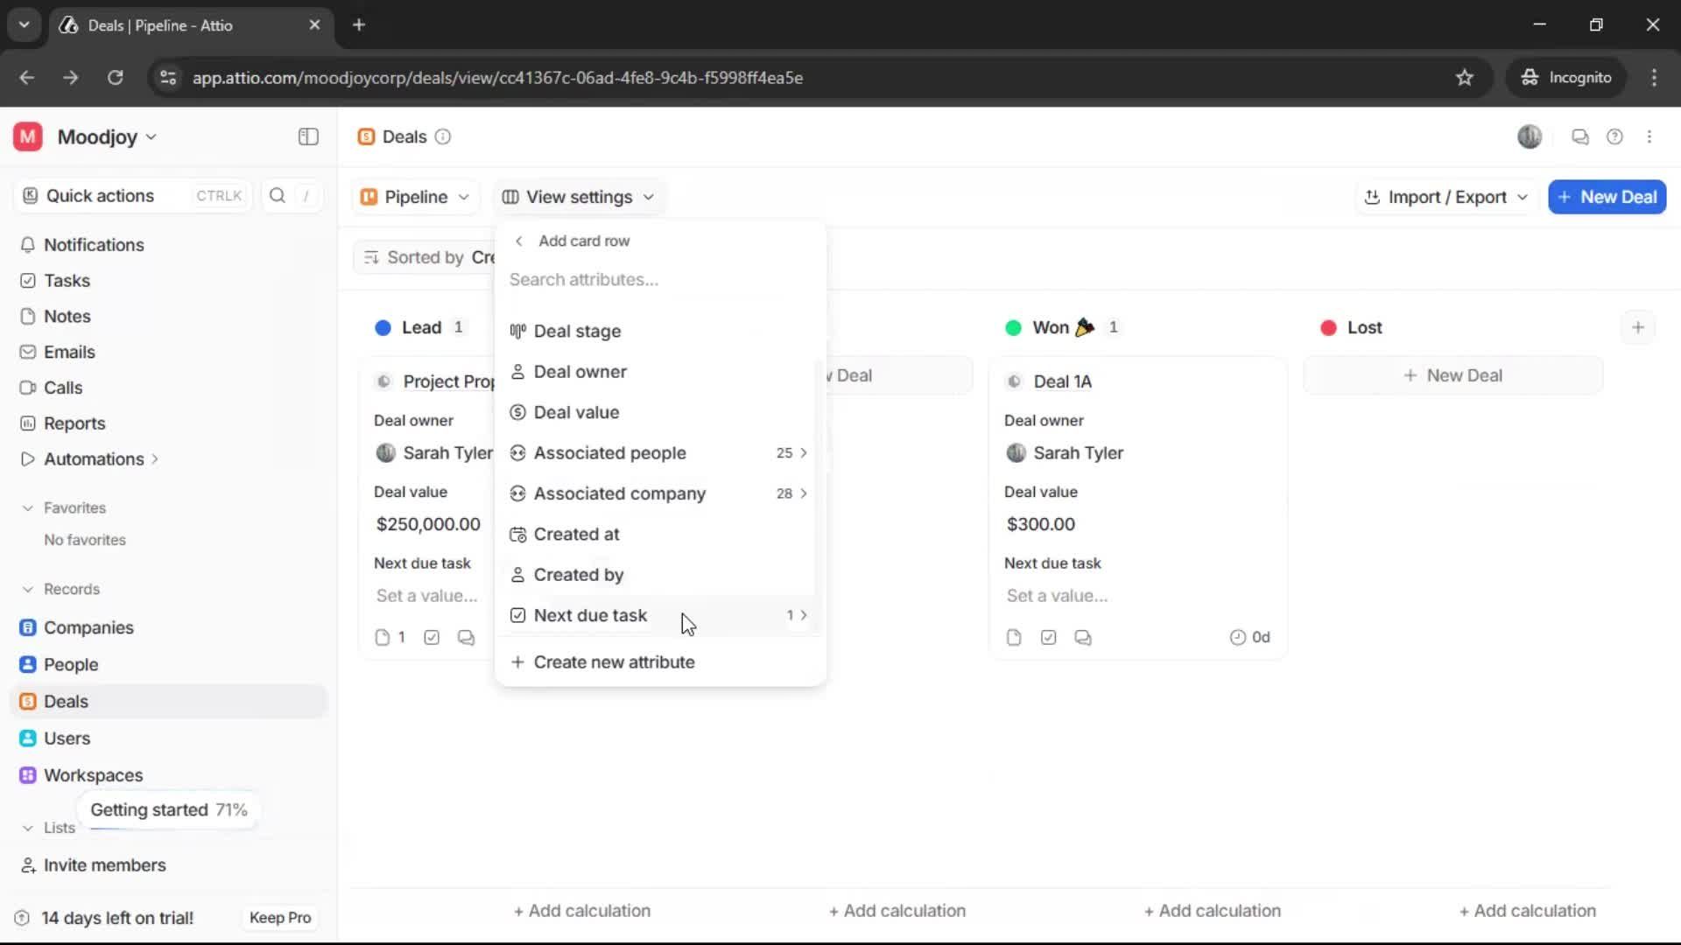Open the Pipeline view dropdown
1681x945 pixels.
pos(415,197)
